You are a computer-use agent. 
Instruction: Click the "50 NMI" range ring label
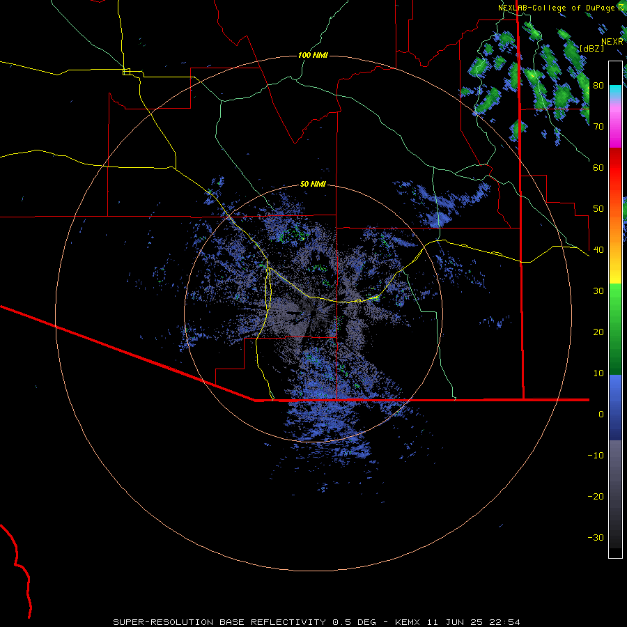[x=313, y=185]
